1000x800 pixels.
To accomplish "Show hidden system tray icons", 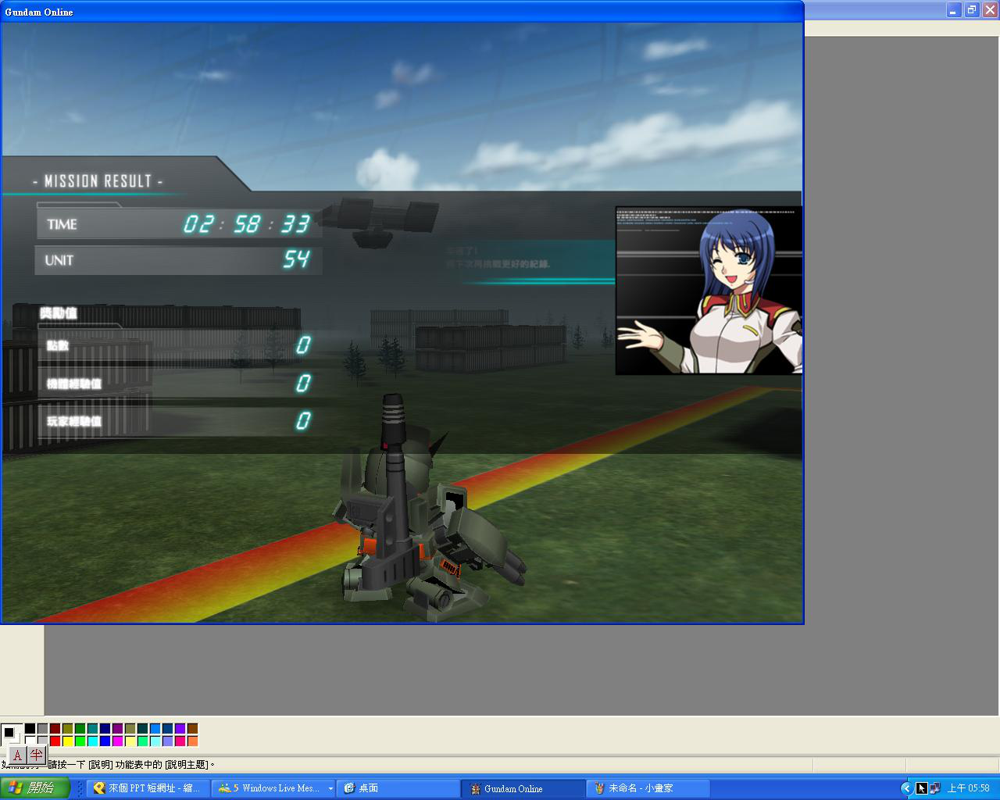I will click(x=906, y=788).
